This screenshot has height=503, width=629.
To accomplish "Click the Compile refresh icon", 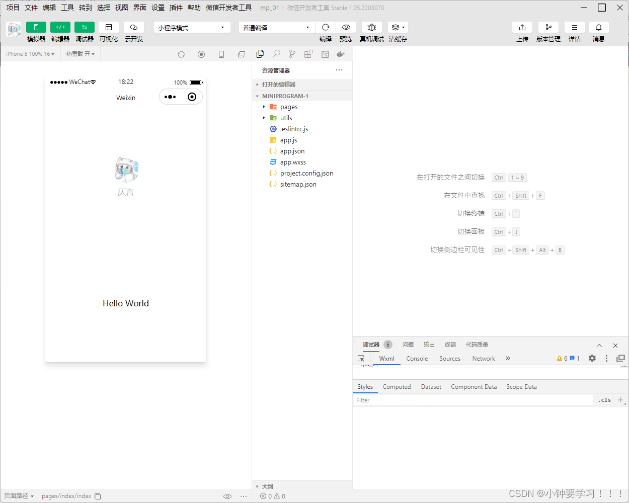I will pos(326,27).
